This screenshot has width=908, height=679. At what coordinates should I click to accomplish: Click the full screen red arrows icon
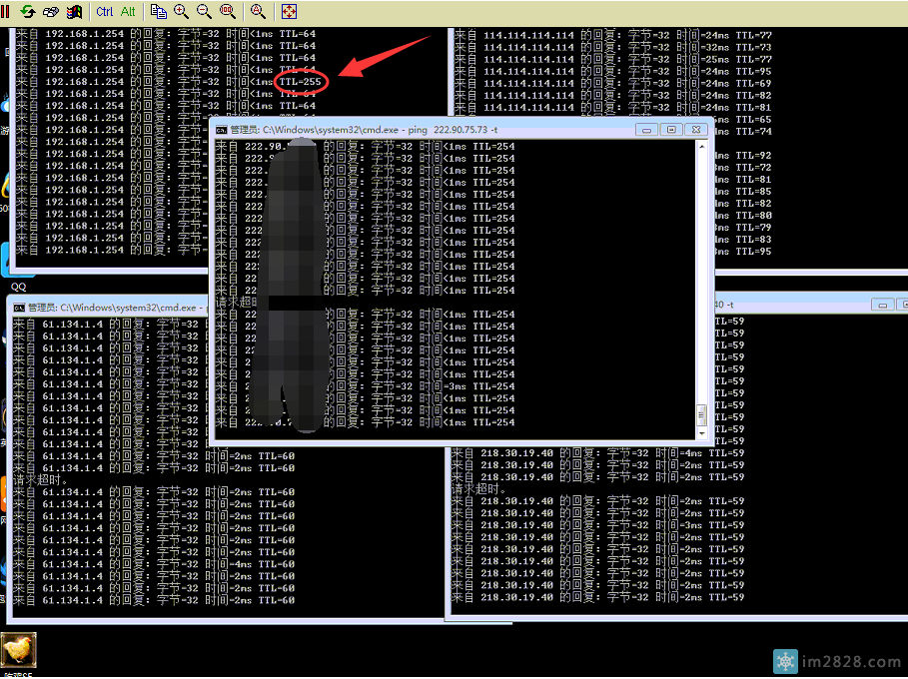click(x=290, y=12)
